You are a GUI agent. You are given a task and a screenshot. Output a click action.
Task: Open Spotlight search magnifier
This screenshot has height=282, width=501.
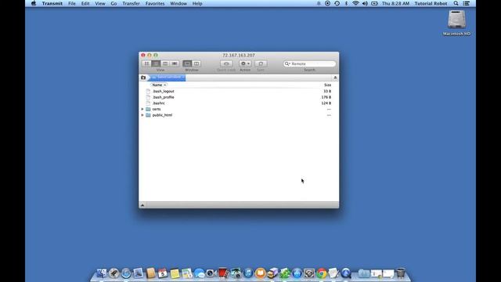coord(456,3)
